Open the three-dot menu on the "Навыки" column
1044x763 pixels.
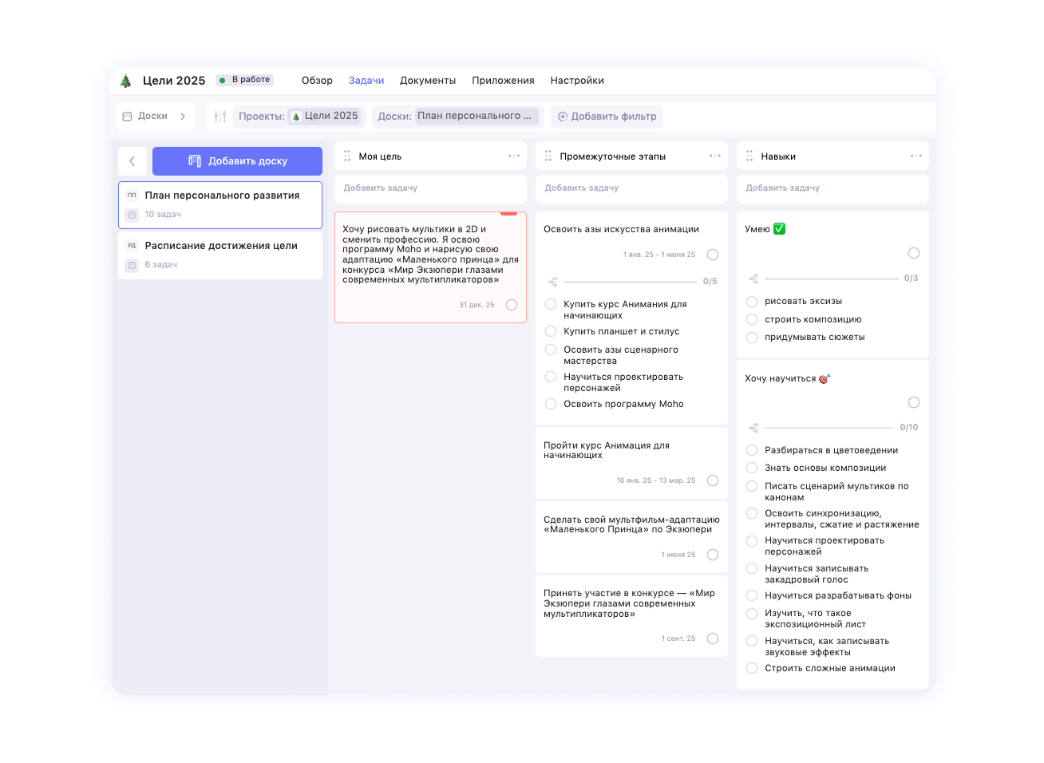click(x=915, y=156)
